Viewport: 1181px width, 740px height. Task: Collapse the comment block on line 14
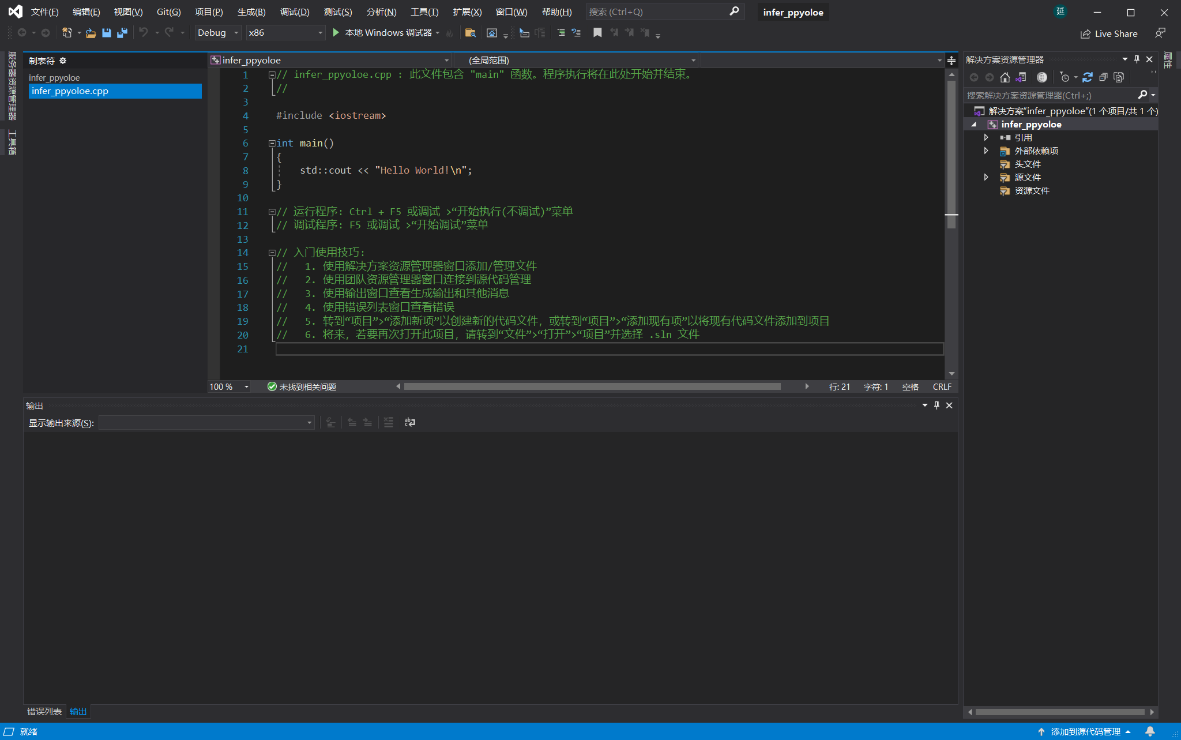[x=272, y=253]
